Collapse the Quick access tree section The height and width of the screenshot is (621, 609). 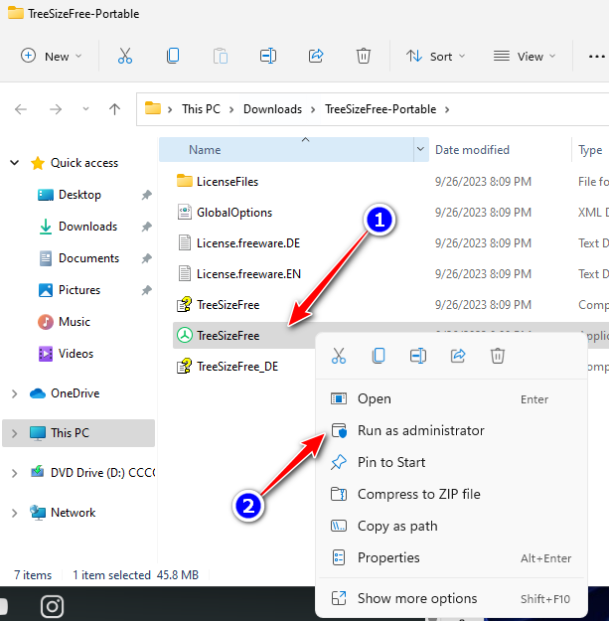click(15, 162)
